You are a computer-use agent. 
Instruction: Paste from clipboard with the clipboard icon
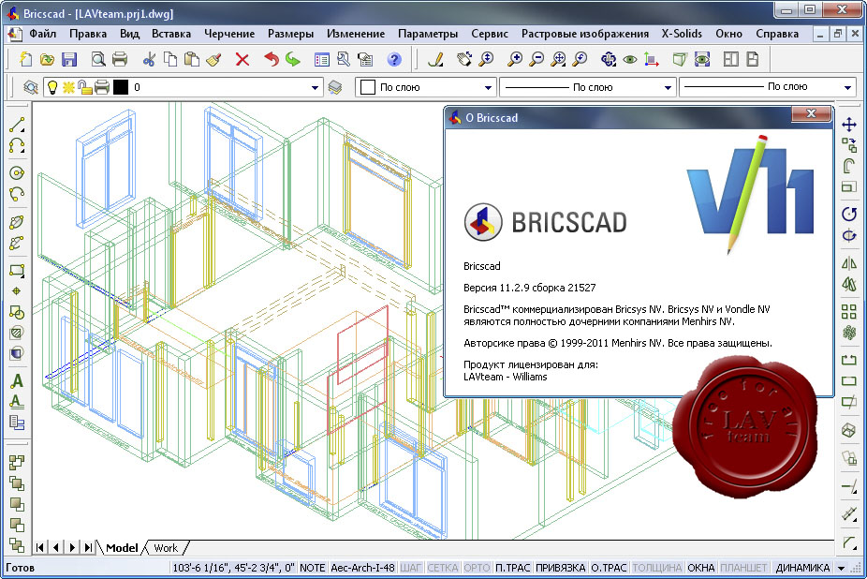[192, 59]
